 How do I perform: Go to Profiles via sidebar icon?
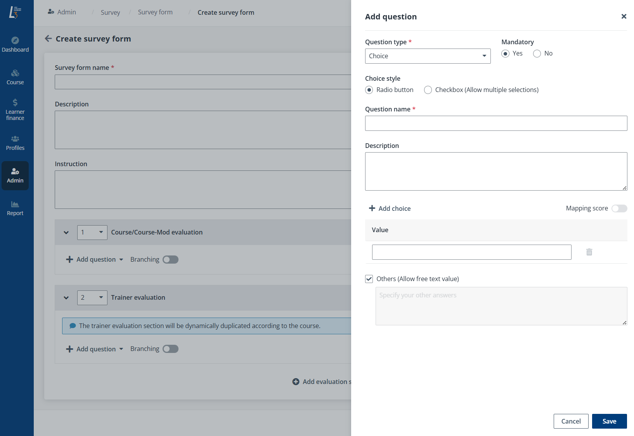coord(15,142)
